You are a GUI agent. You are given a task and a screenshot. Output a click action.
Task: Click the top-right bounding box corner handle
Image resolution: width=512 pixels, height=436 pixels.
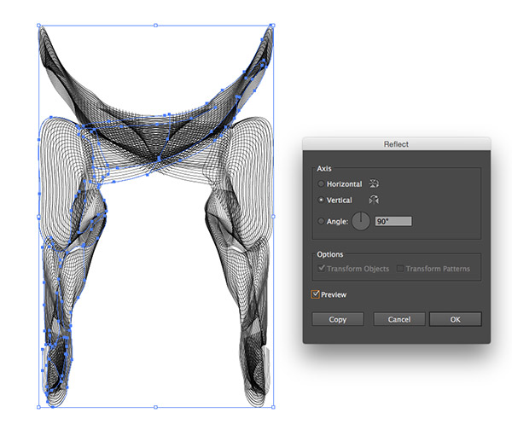[x=272, y=26]
